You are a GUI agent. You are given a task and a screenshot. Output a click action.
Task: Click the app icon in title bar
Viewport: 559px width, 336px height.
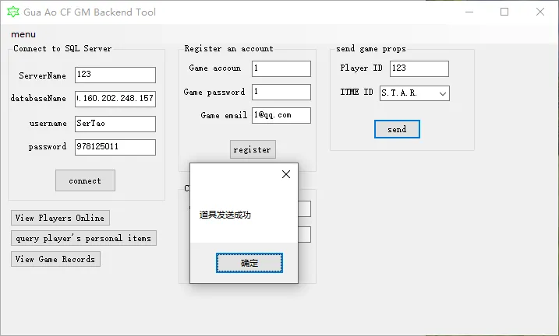click(x=12, y=12)
